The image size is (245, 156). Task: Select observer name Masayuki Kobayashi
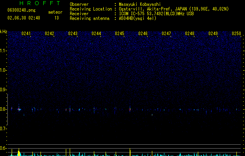tap(140, 4)
